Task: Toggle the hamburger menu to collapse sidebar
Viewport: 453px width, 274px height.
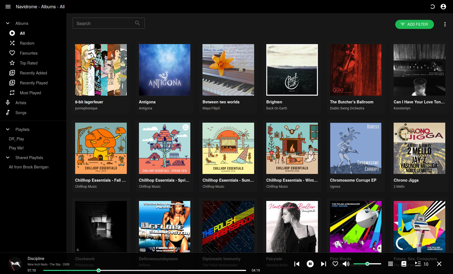Action: [8, 6]
